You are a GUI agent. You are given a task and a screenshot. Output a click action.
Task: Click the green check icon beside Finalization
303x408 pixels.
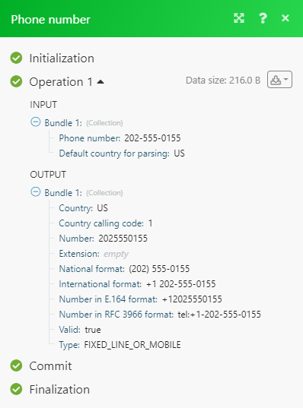(16, 389)
